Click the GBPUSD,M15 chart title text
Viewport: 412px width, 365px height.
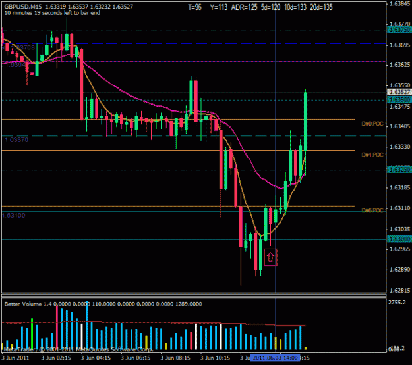coord(23,7)
